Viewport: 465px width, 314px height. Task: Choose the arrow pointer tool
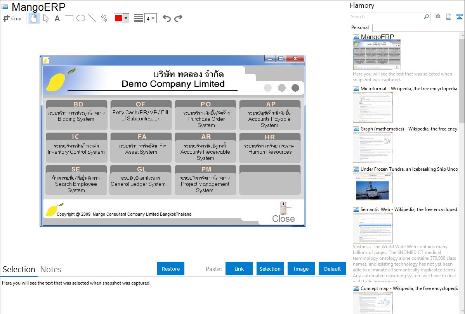click(x=46, y=18)
